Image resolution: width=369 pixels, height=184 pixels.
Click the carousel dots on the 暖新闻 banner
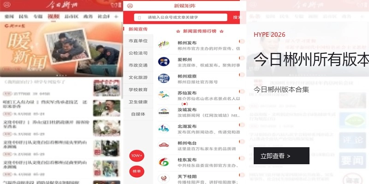(x=61, y=75)
